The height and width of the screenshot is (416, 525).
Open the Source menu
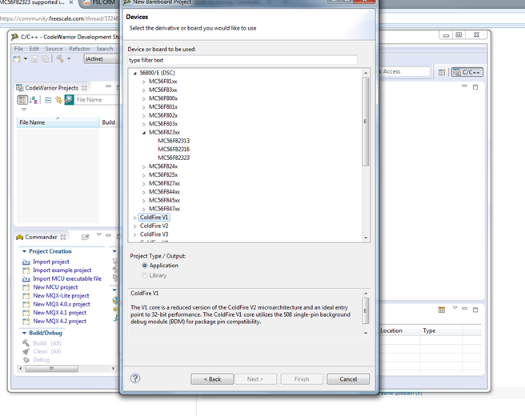point(54,49)
